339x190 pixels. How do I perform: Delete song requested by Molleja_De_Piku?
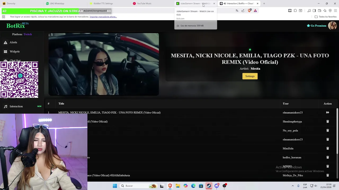point(328,175)
